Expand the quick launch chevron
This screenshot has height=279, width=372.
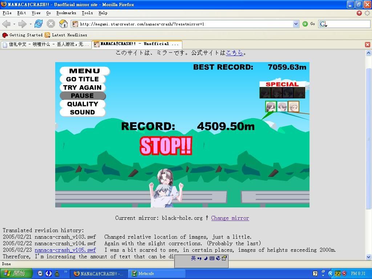coord(65,272)
